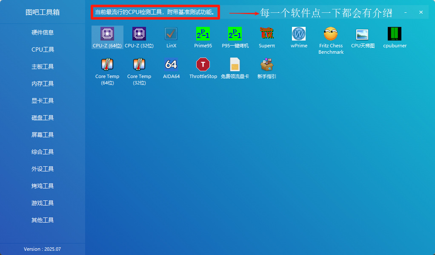
Task: Close the toolbox window
Action: click(421, 12)
